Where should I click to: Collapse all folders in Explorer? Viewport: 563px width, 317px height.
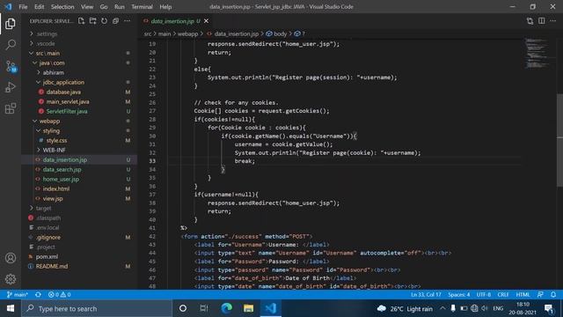click(x=115, y=21)
